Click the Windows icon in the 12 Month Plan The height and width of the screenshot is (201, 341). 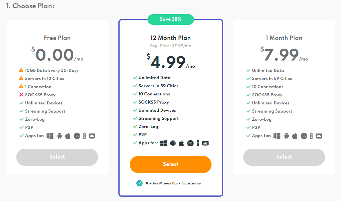(164, 143)
